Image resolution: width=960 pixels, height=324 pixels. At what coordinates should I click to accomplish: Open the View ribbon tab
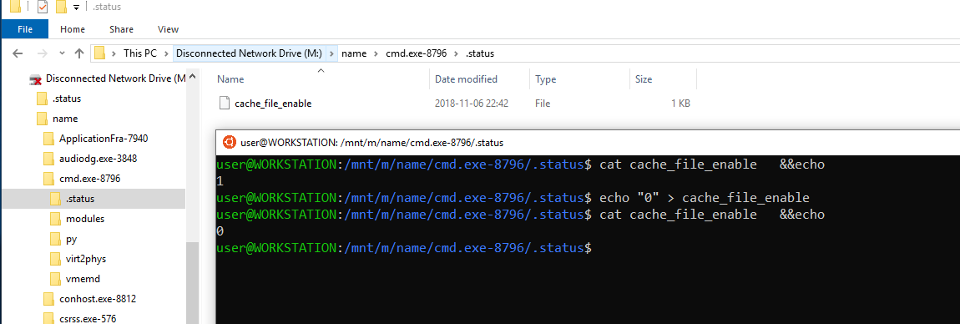click(x=168, y=28)
